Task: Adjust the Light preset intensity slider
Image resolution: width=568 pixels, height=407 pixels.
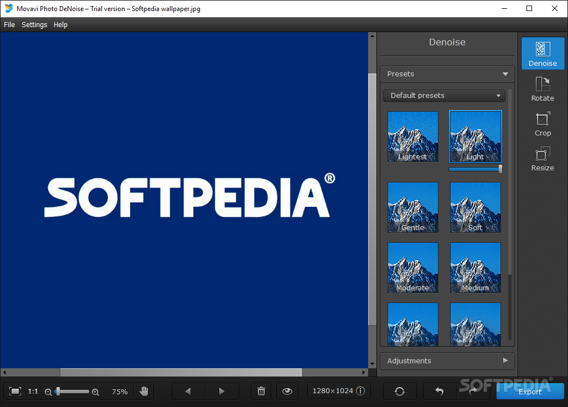Action: pyautogui.click(x=475, y=169)
